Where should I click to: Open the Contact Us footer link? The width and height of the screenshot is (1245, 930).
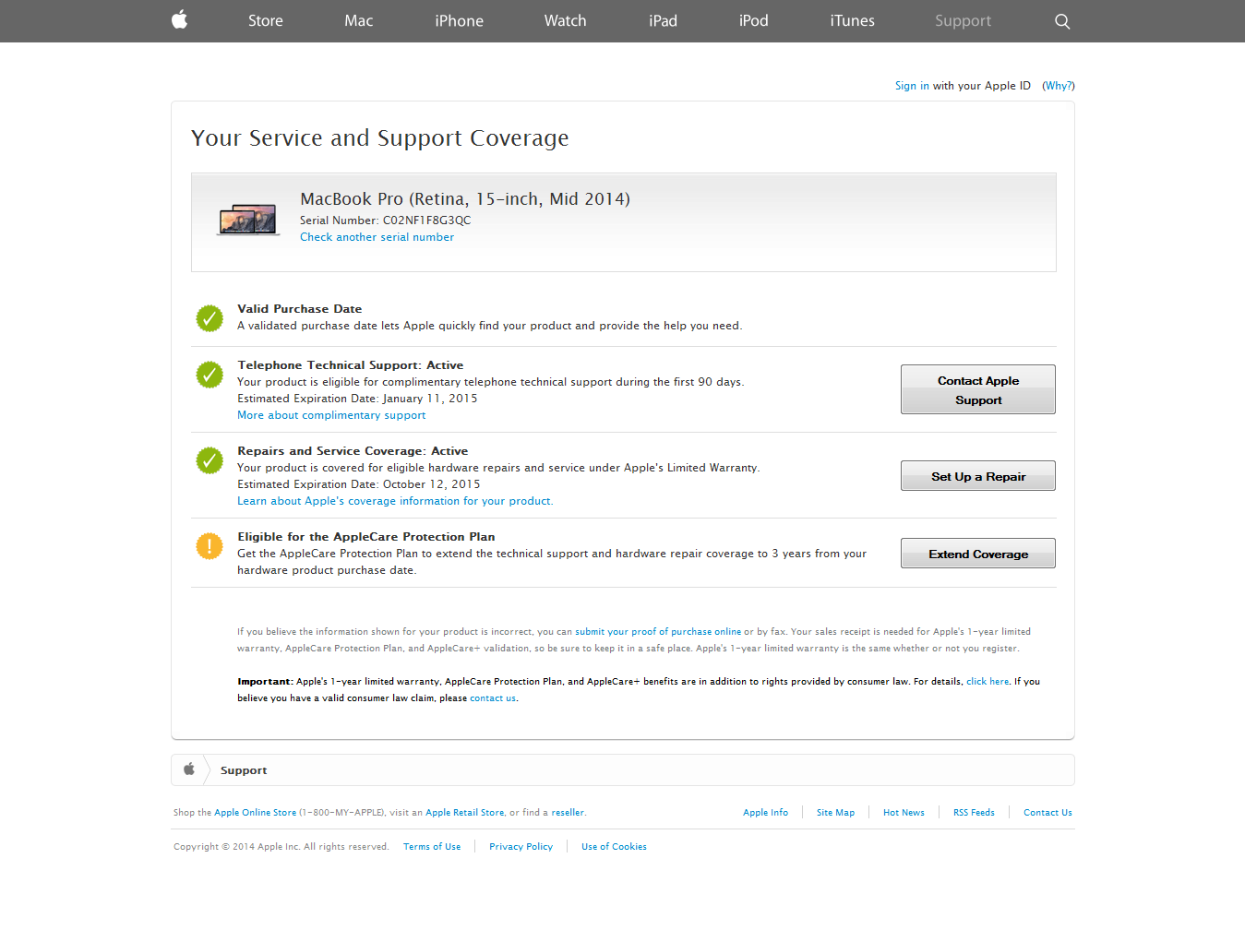point(1047,813)
